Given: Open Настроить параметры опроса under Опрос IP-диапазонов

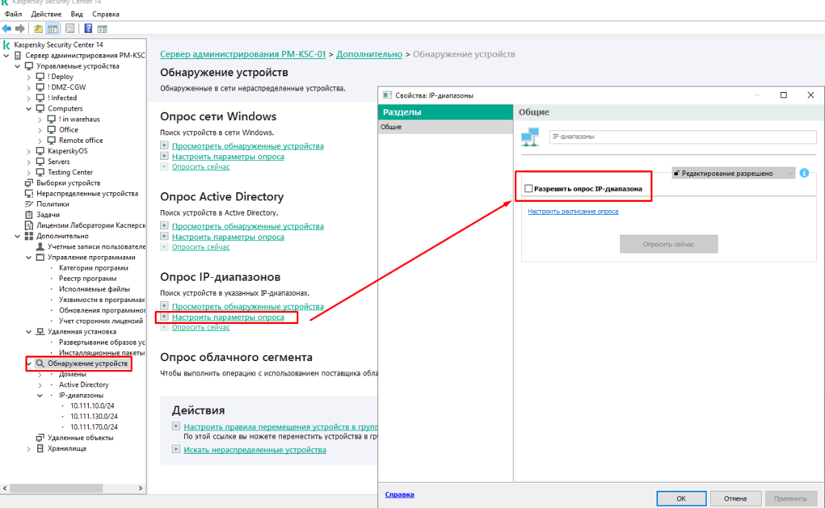Looking at the screenshot, I should click(x=228, y=317).
